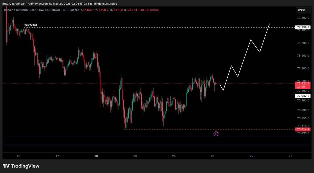The height and width of the screenshot is (173, 314).
Task: Click the −40,8 (−0,05%) change value
Action: pos(149,10)
